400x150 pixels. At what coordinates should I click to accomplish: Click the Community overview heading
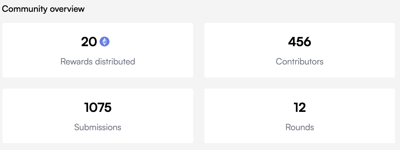coord(43,9)
